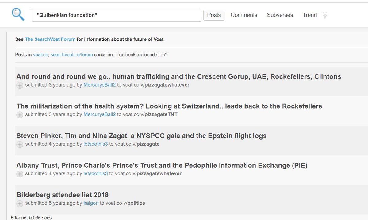
Task: Open the "Steven Pinker, Tim and Nina Zagat" post
Action: click(141, 136)
